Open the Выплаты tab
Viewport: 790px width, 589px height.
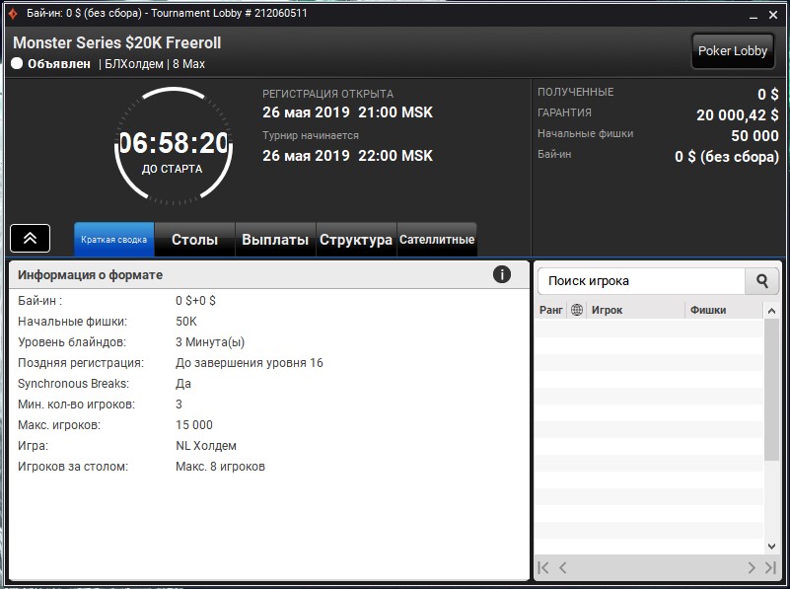point(275,240)
